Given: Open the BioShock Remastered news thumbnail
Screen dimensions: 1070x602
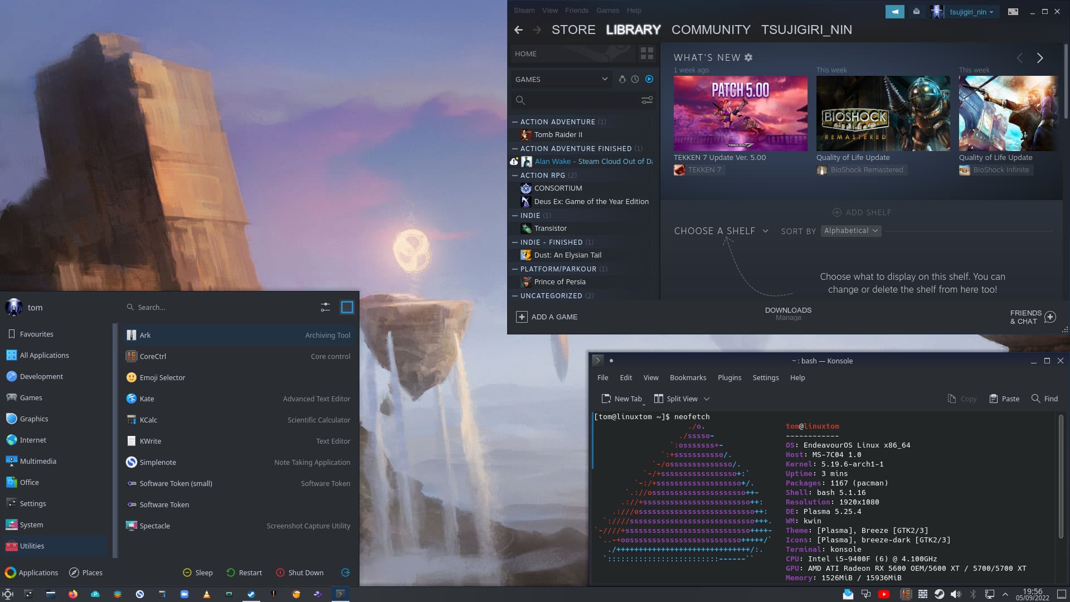Looking at the screenshot, I should [883, 113].
